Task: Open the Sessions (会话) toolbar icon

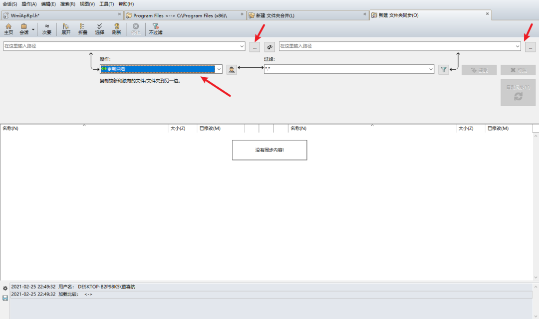Action: point(24,29)
